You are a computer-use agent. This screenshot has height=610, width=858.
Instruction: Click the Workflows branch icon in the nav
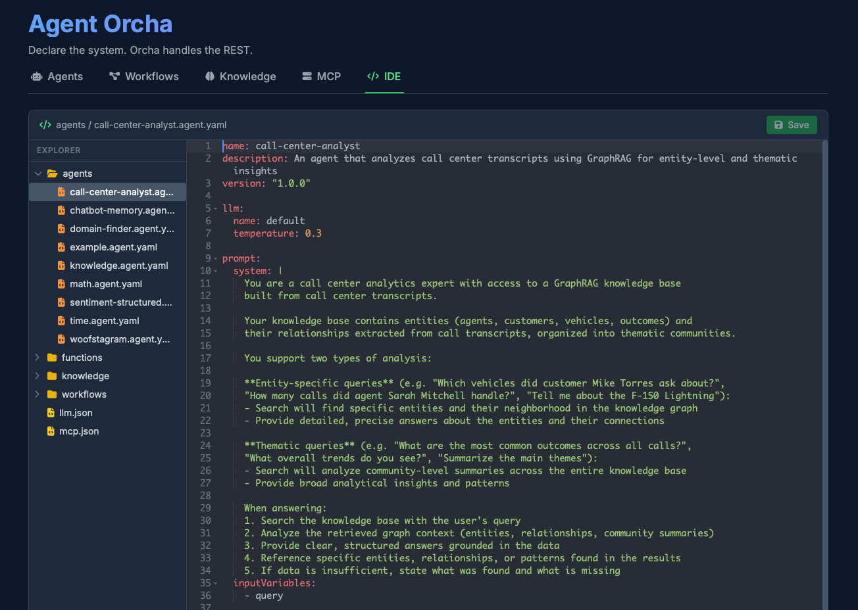(114, 76)
